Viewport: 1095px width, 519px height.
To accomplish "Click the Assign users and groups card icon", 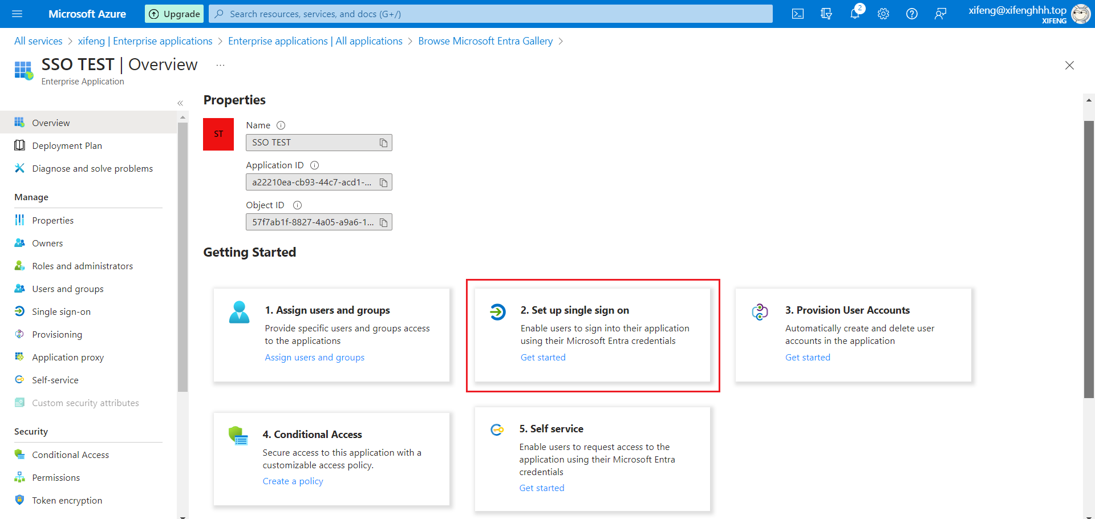I will (x=239, y=312).
